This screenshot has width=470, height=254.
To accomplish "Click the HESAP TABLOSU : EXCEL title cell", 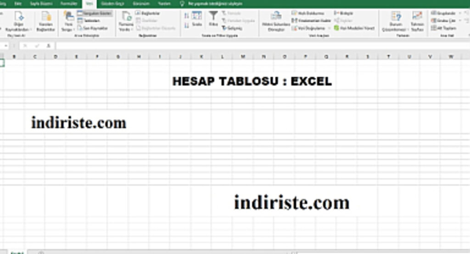I will [252, 81].
